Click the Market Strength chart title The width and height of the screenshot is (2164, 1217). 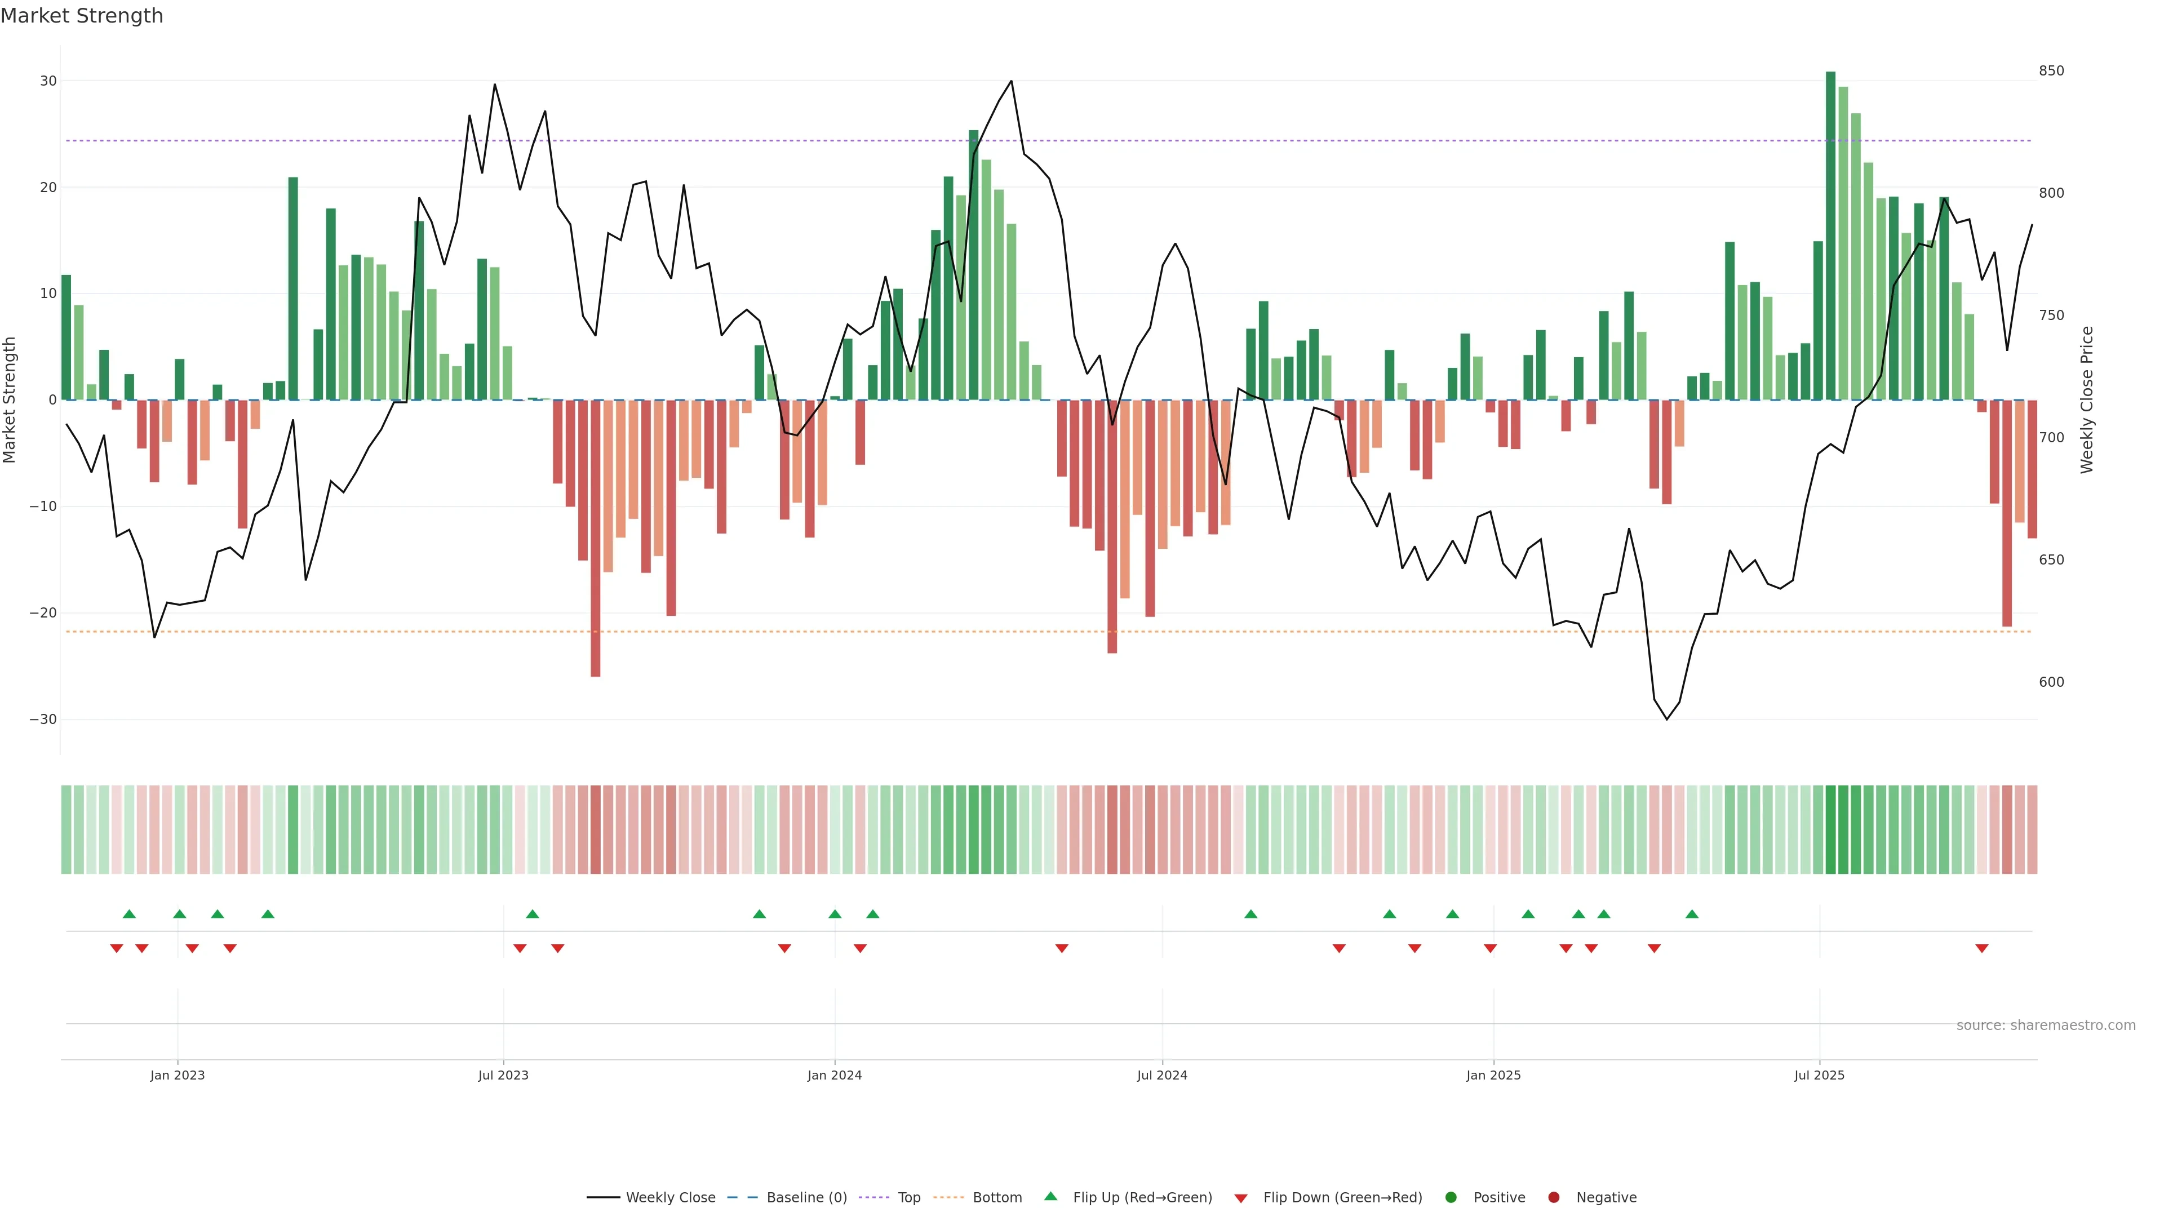coord(82,16)
